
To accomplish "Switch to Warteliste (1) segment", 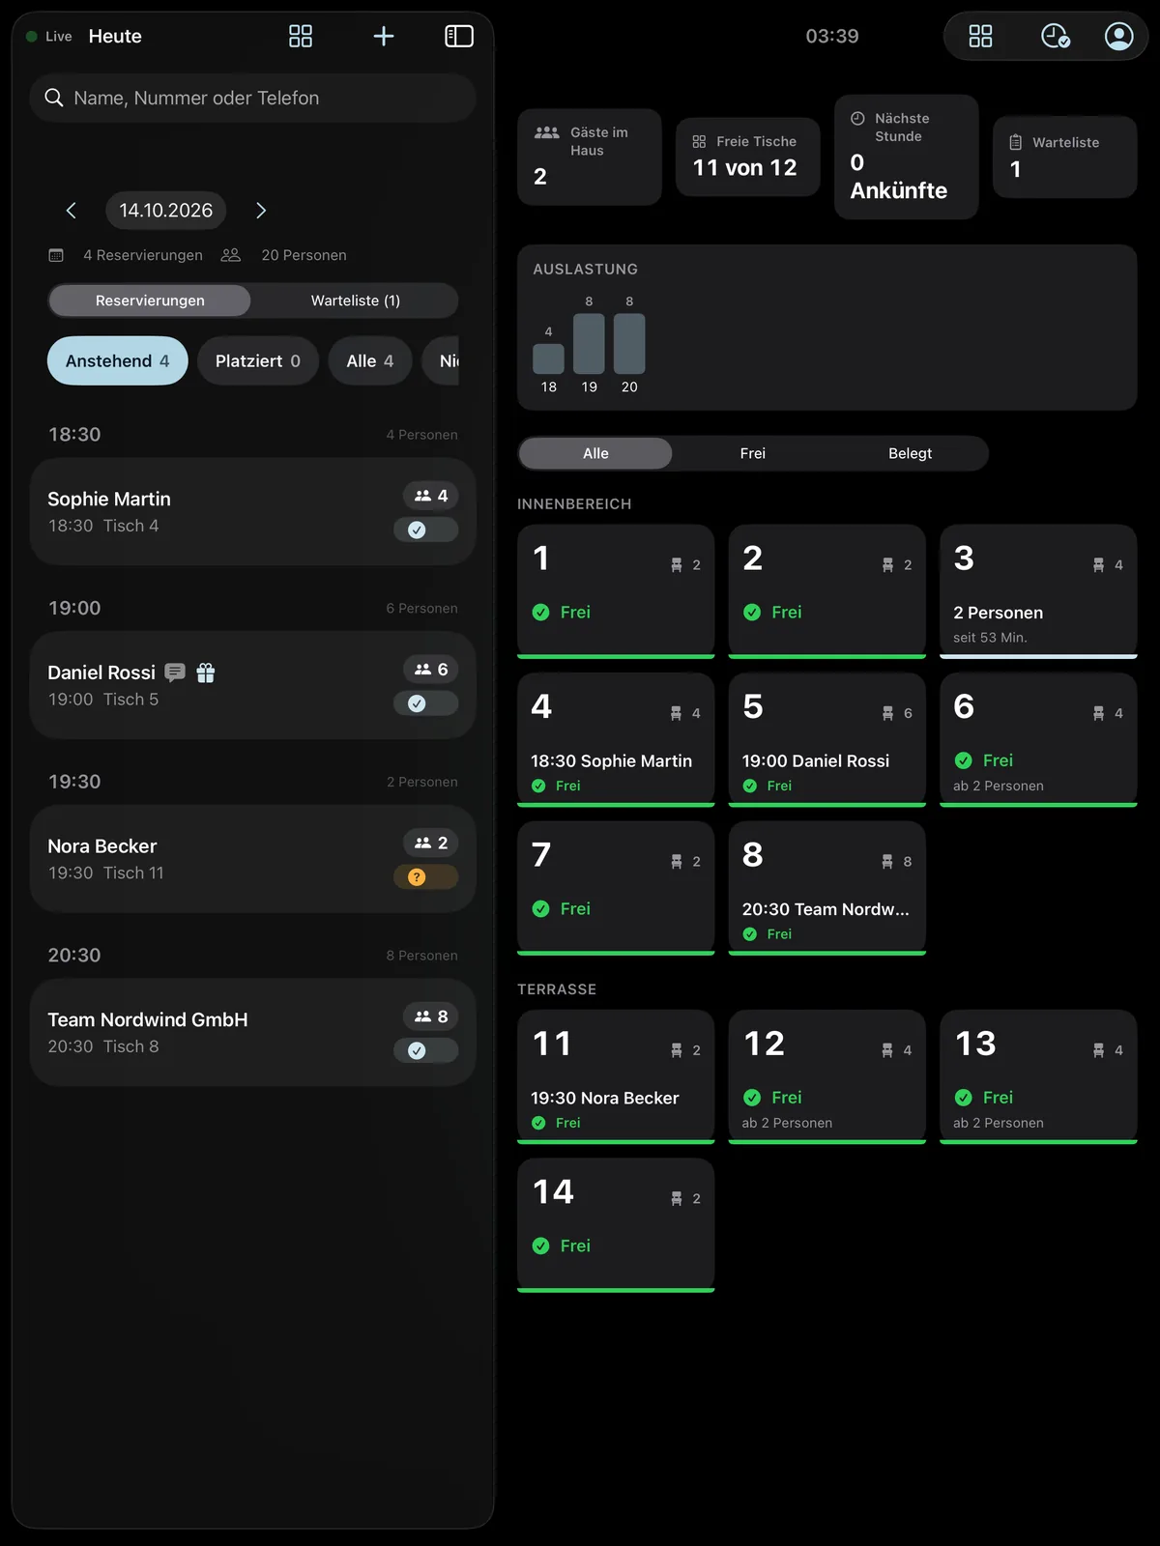I will tap(356, 301).
